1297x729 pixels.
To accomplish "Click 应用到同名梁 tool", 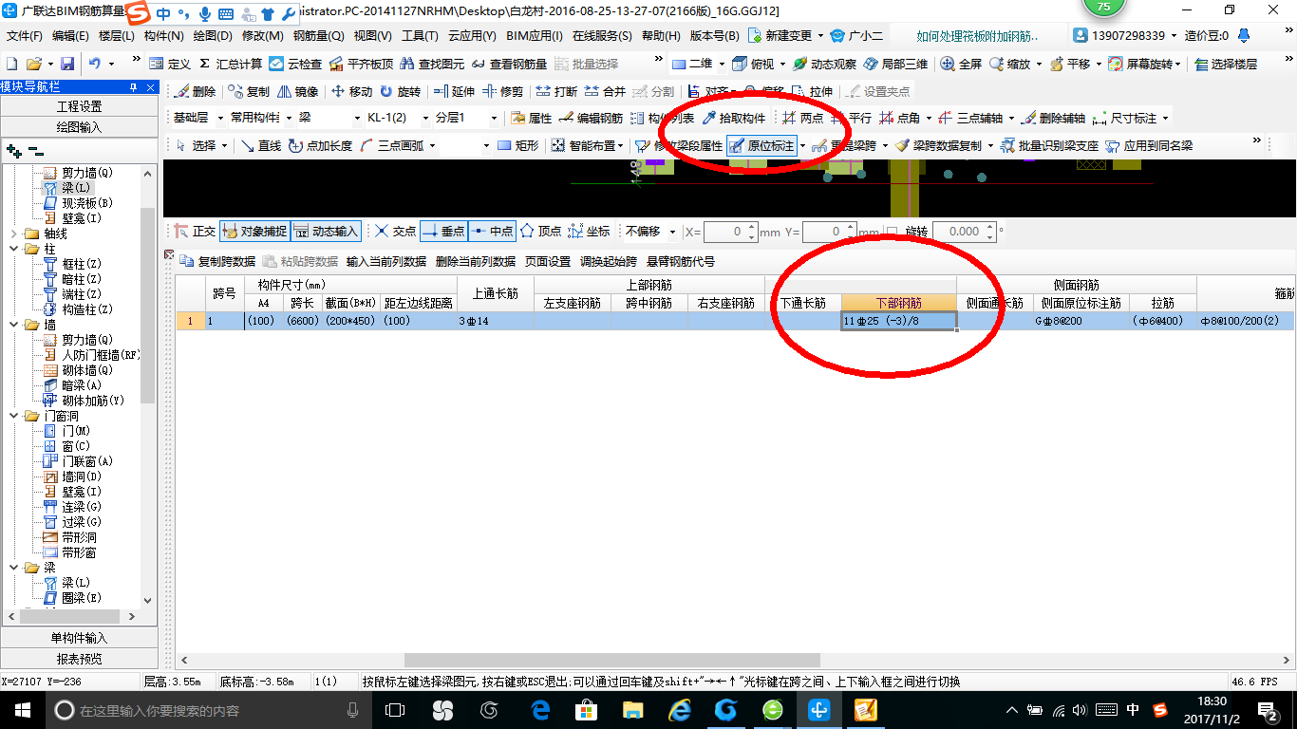I will click(x=1148, y=146).
